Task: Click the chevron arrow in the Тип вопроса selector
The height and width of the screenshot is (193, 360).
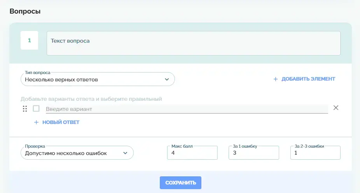Action: [167, 79]
